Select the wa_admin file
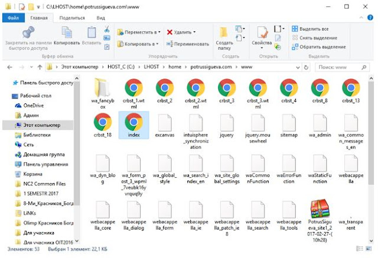 pyautogui.click(x=320, y=126)
